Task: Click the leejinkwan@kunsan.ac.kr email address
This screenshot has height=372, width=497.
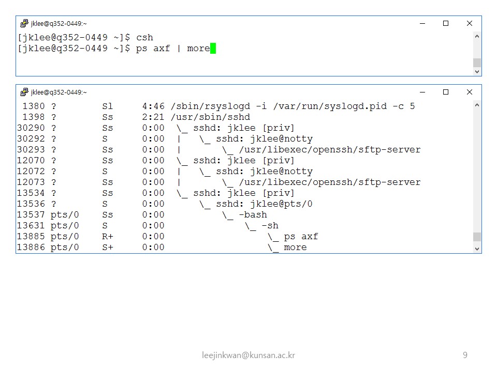Action: pyautogui.click(x=248, y=355)
